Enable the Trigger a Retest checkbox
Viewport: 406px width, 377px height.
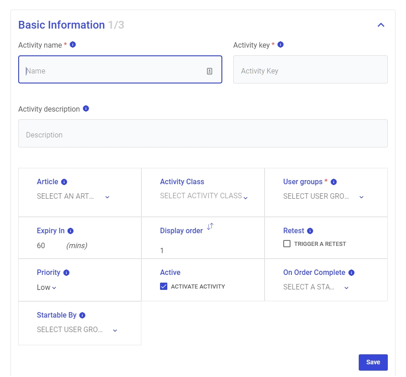pyautogui.click(x=287, y=244)
